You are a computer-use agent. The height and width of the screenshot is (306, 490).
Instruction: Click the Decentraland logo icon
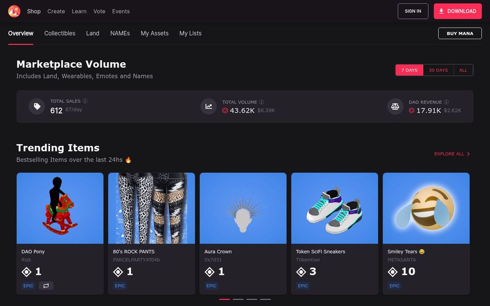coord(14,11)
